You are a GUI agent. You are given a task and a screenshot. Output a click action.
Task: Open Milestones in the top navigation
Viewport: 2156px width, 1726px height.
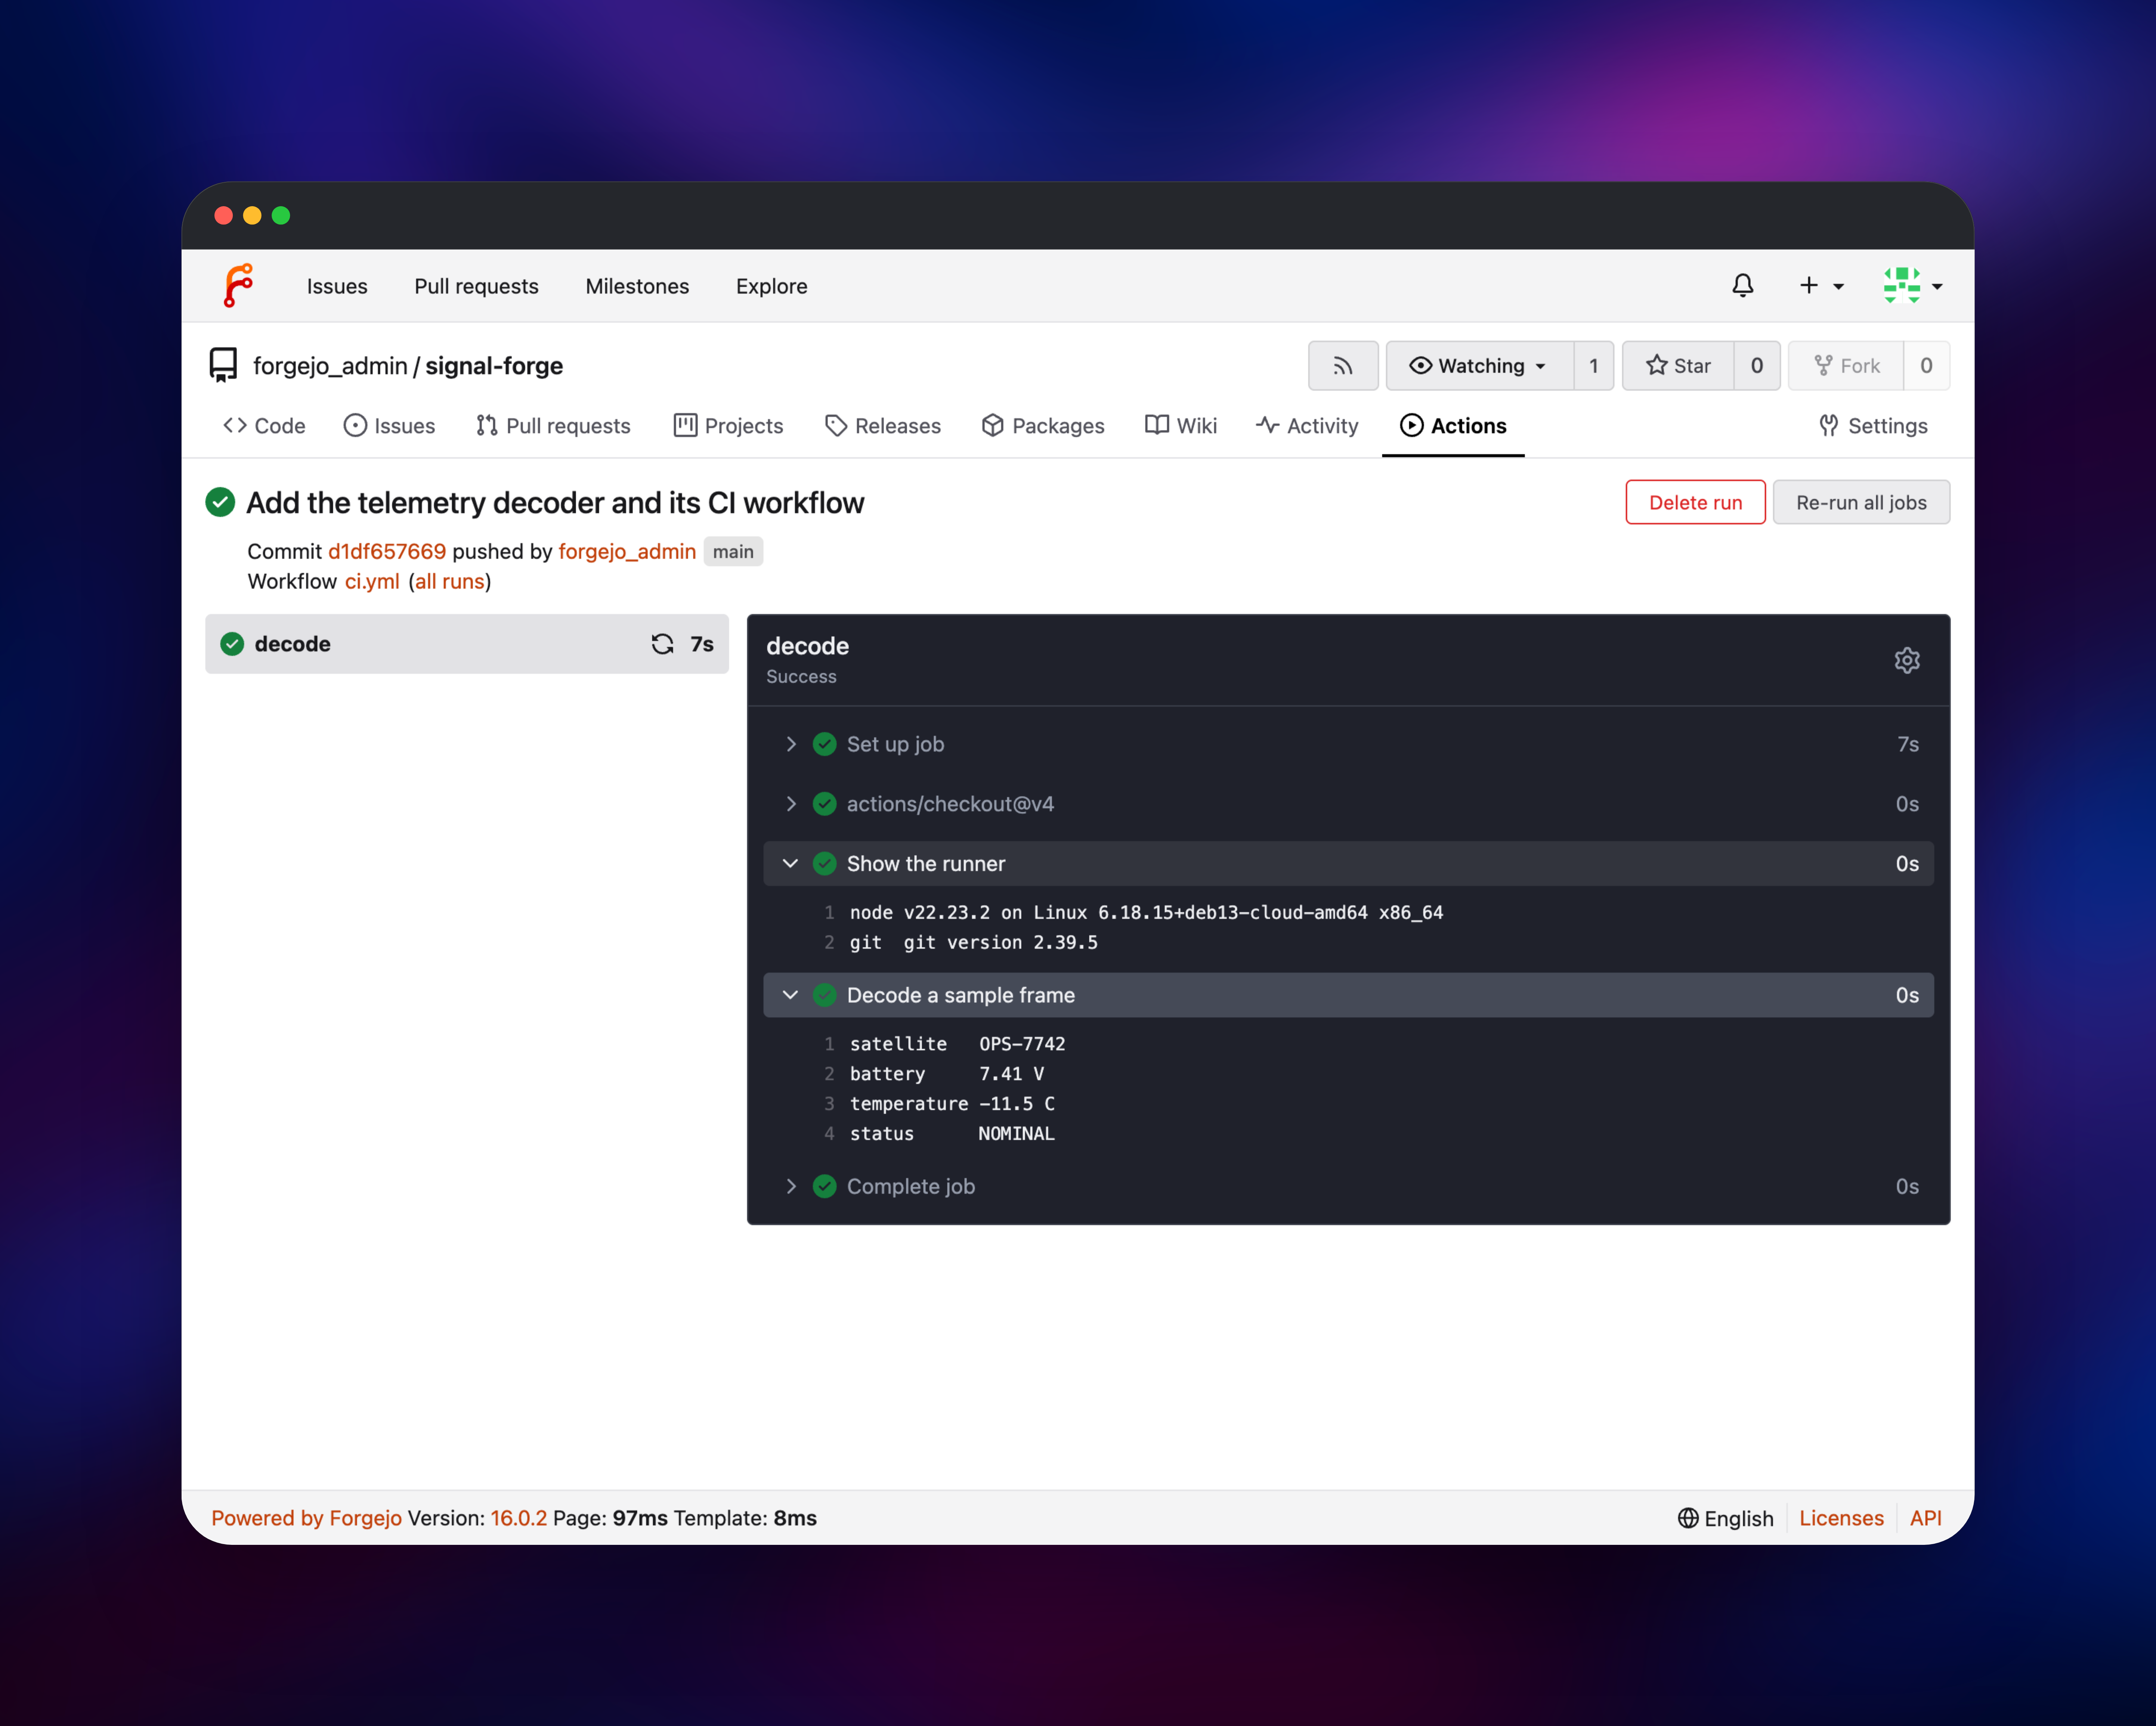pos(637,286)
